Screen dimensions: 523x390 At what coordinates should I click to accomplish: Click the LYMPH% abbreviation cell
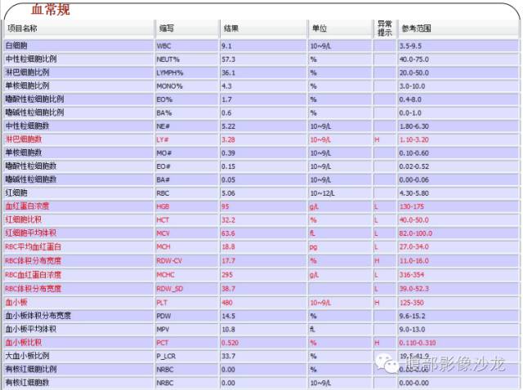tap(170, 73)
